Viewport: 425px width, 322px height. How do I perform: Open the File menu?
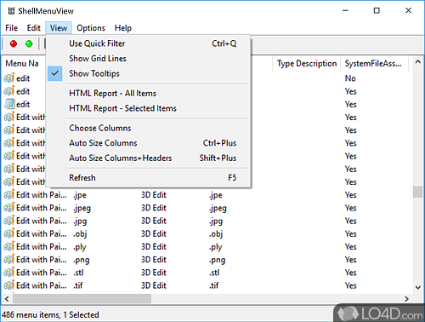click(12, 28)
